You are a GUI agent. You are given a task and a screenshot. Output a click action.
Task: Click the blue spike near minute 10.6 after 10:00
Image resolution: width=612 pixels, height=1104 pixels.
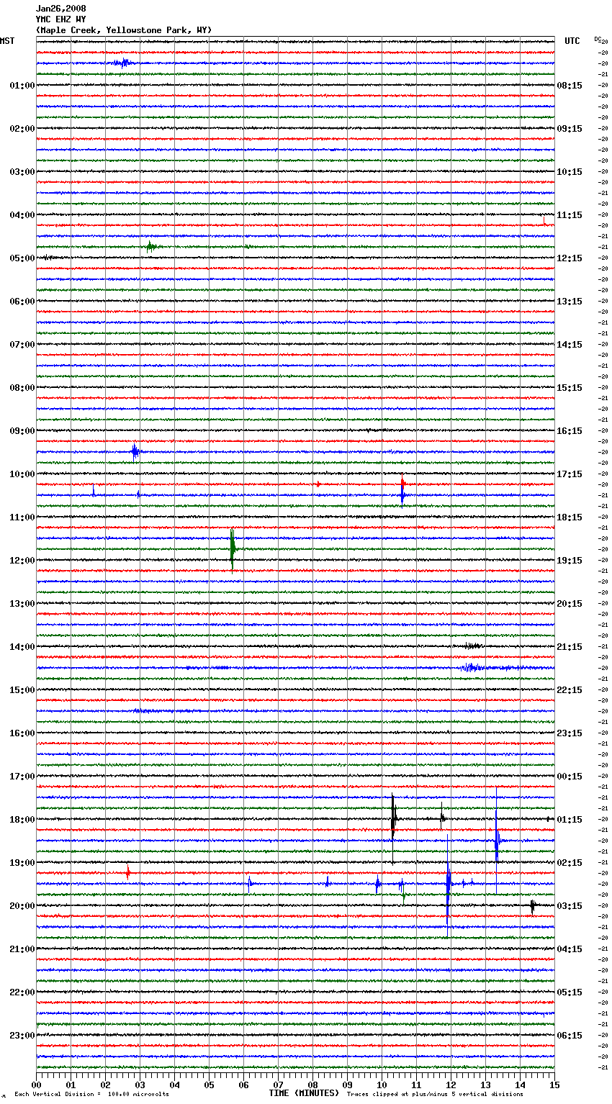tap(402, 494)
